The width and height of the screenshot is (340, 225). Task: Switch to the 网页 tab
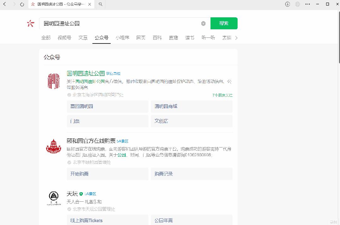[x=141, y=38]
